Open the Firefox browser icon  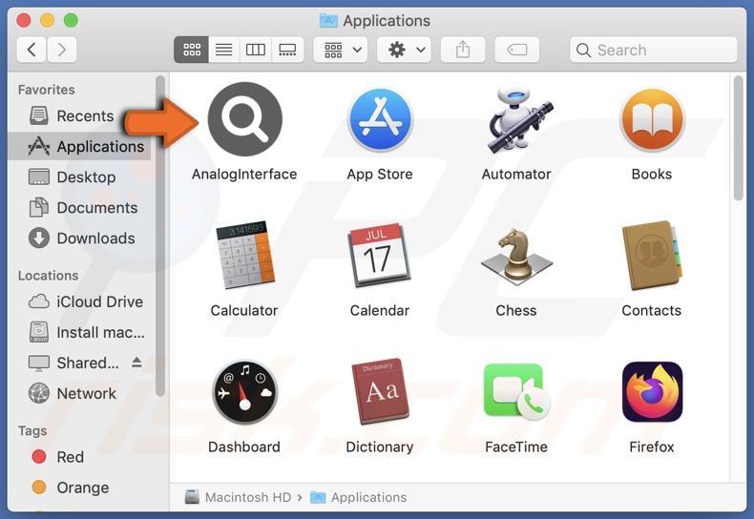652,392
